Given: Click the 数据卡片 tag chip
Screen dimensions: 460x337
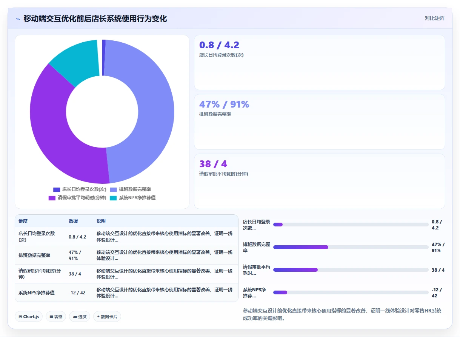Looking at the screenshot, I should pyautogui.click(x=107, y=317).
